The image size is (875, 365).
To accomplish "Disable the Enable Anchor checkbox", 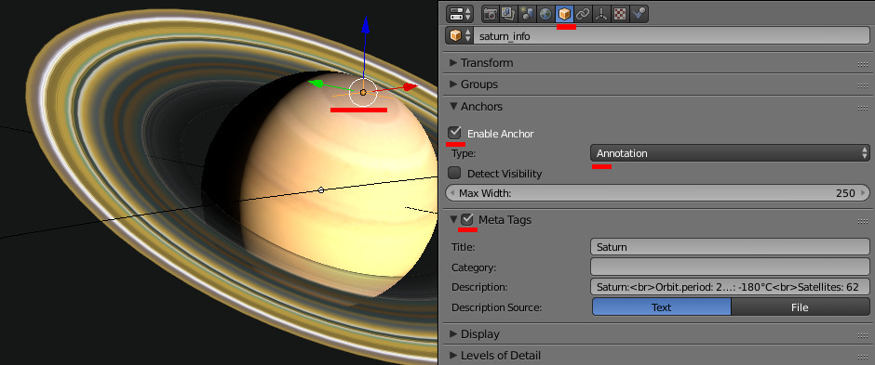I will (455, 133).
